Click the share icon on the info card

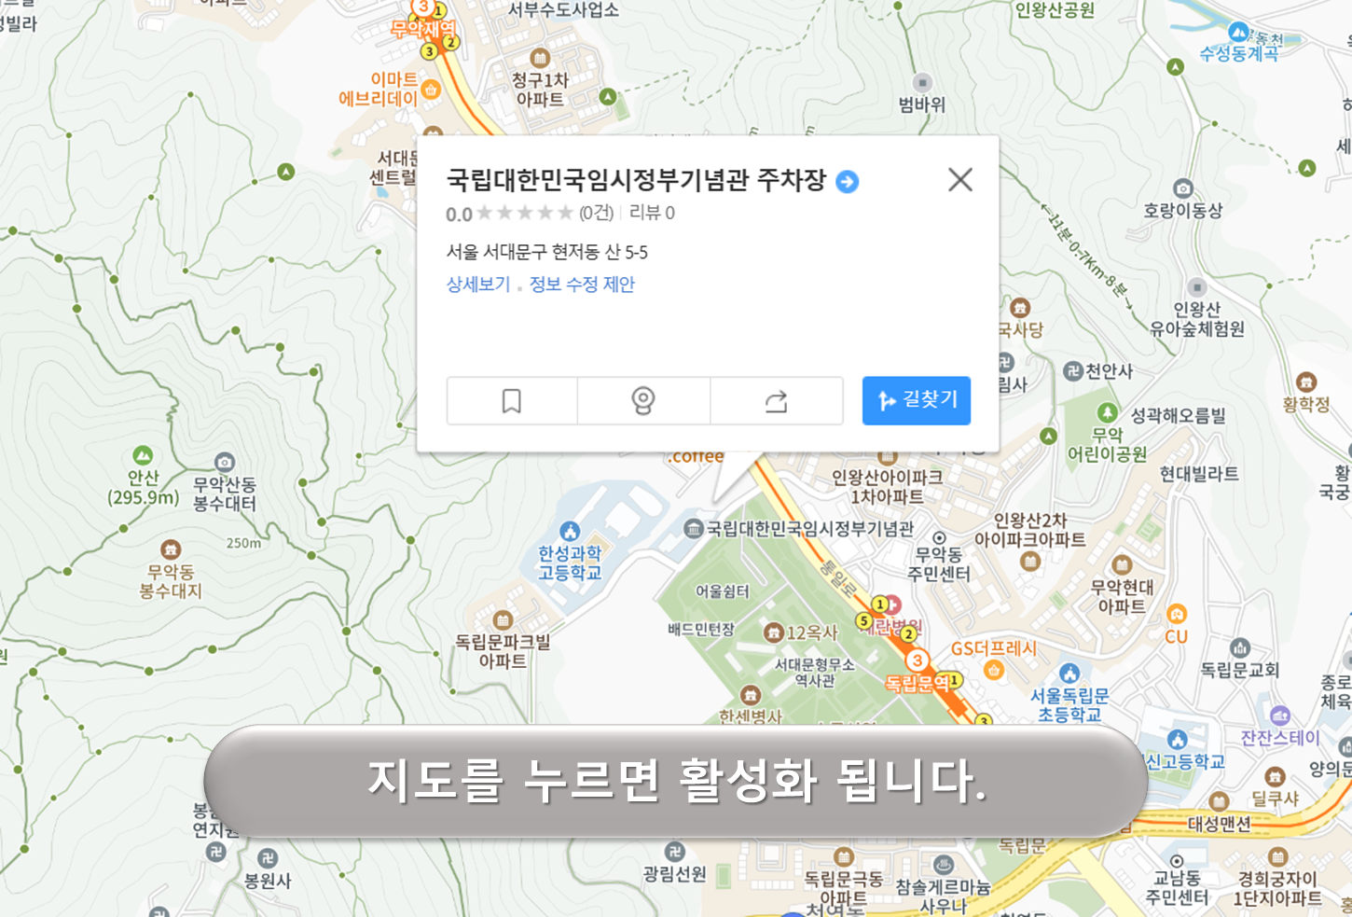coord(777,400)
